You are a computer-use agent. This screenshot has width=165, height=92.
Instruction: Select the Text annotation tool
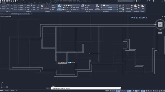click(x=42, y=7)
